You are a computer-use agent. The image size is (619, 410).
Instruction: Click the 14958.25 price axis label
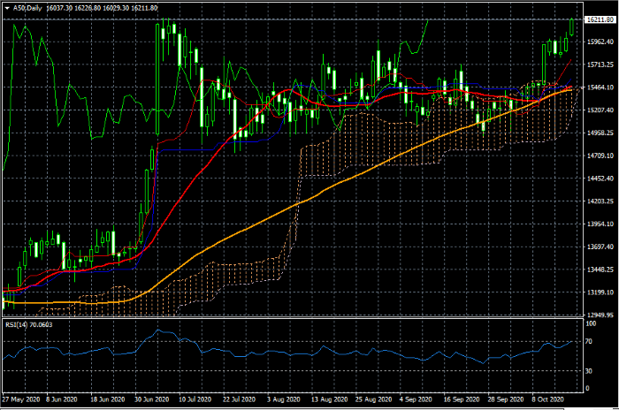[x=600, y=133]
